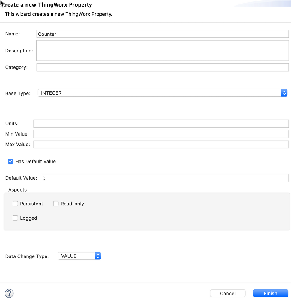This screenshot has height=299, width=291.
Task: Click the Aspects group heading
Action: coord(17,190)
